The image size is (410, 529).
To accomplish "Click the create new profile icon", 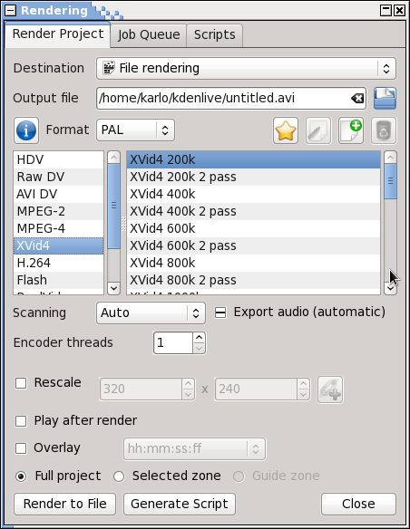I will click(351, 130).
